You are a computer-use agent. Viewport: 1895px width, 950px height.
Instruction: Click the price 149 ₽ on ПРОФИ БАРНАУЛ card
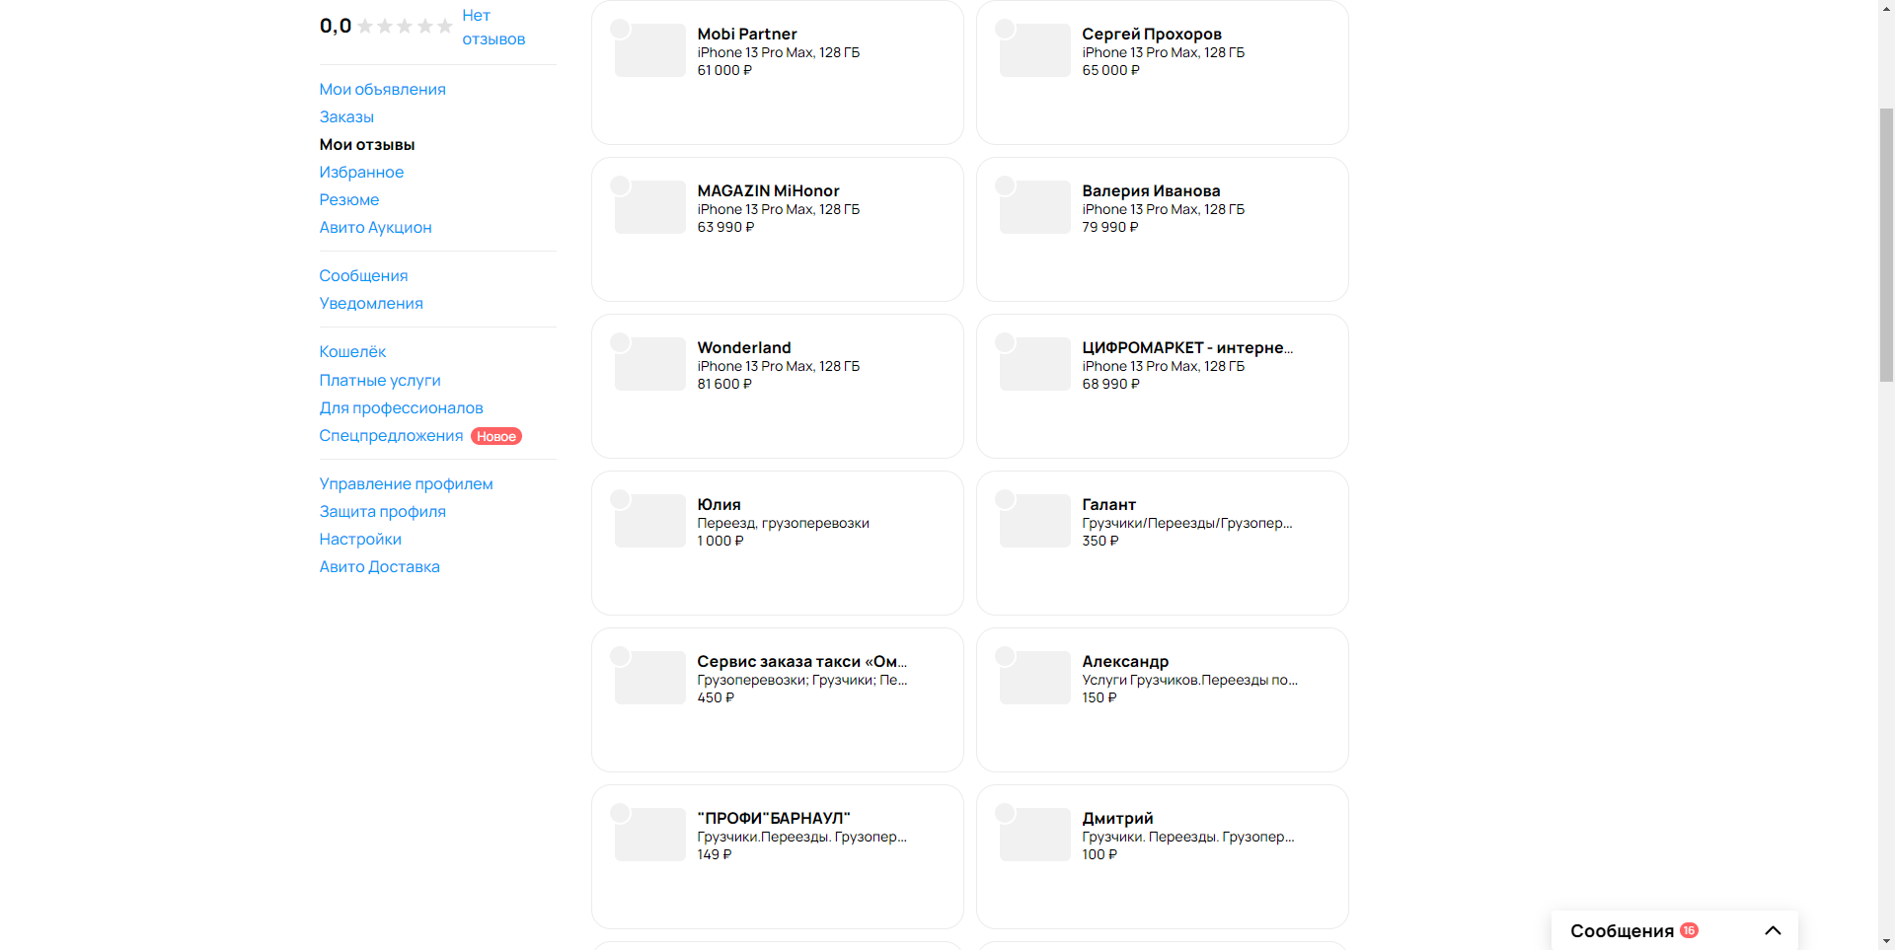point(715,855)
